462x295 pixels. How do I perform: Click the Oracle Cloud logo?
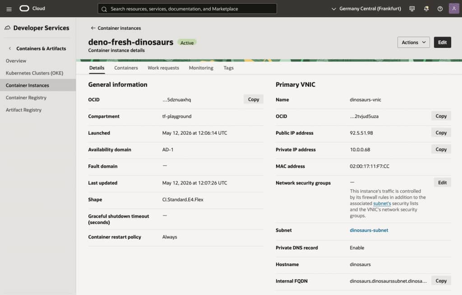[x=32, y=9]
